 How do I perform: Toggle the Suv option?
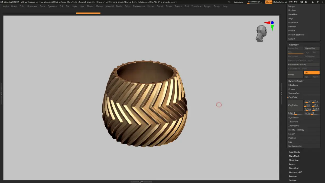pos(308,77)
